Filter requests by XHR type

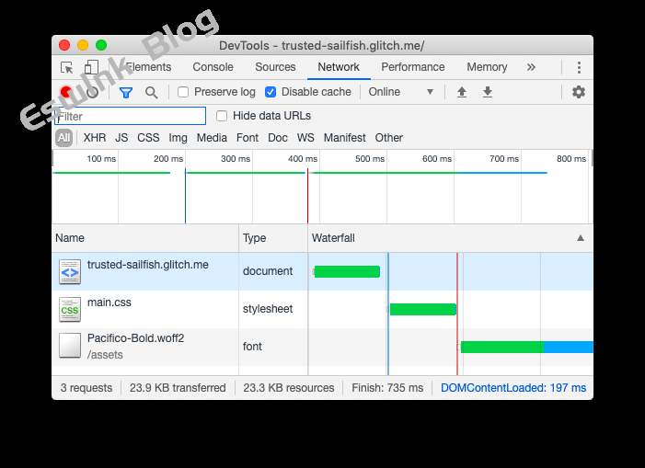pos(95,138)
